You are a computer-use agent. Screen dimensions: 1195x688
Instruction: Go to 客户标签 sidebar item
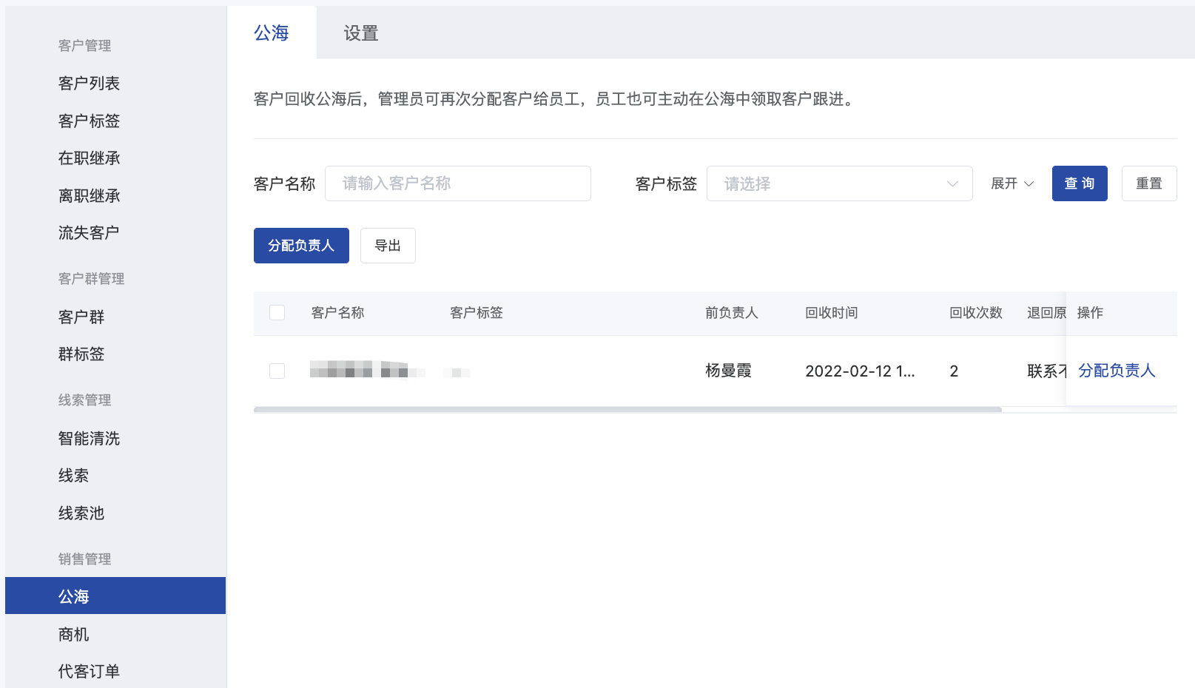pos(89,121)
